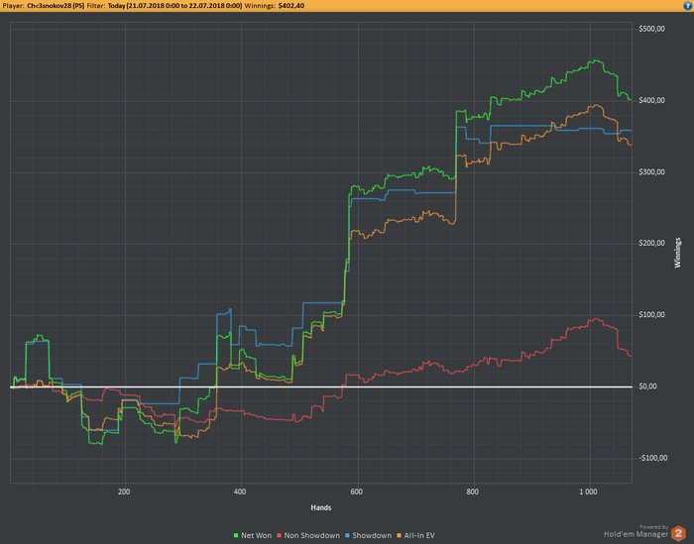Viewport: 694px width, 544px height.
Task: Click the orange All-In EV color square
Action: pyautogui.click(x=400, y=536)
